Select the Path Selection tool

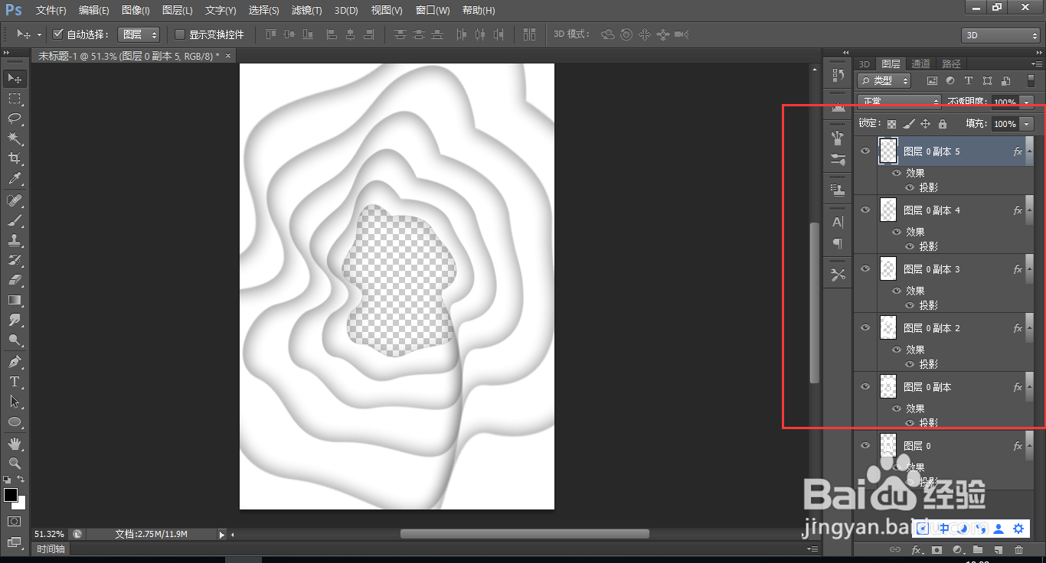click(x=15, y=402)
